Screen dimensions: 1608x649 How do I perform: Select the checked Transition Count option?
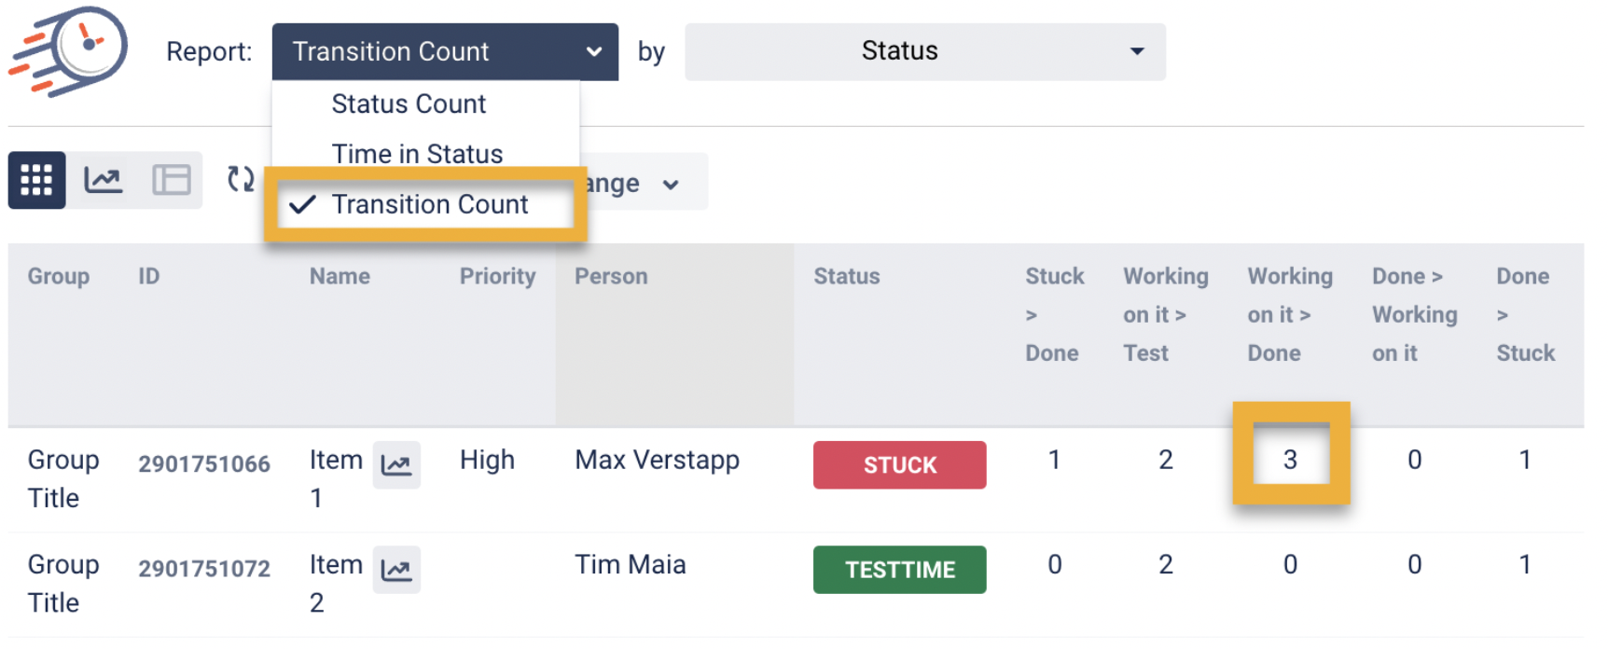click(429, 204)
